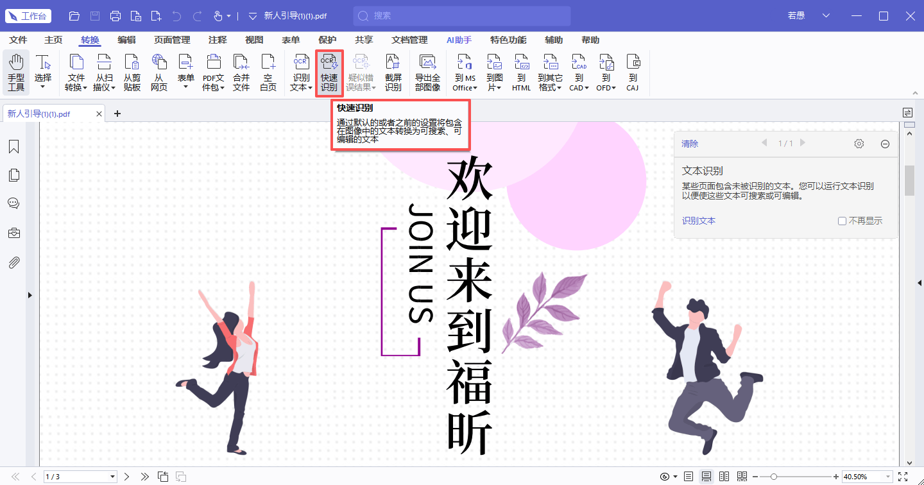Click the zoom in plus button
This screenshot has height=485, width=924.
coord(835,477)
